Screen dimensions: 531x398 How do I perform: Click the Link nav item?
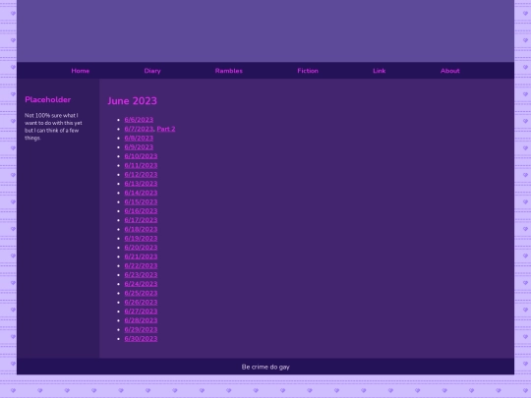[x=379, y=71]
